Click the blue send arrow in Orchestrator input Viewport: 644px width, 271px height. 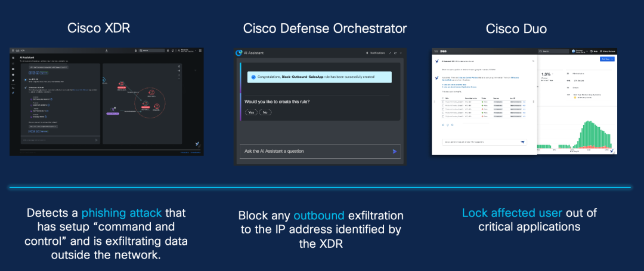pos(395,152)
